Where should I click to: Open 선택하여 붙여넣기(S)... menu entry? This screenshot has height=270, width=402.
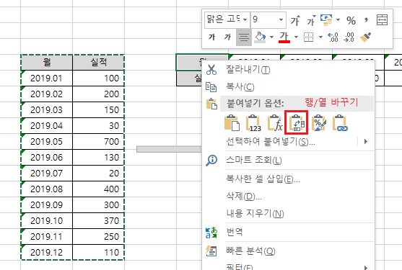pyautogui.click(x=271, y=141)
